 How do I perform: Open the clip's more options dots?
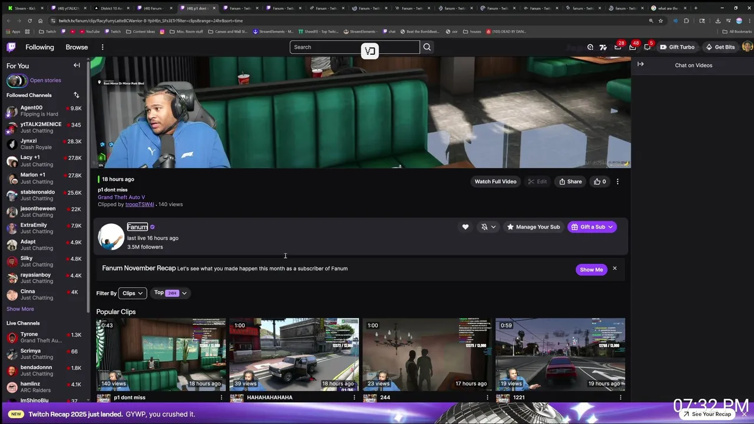(x=617, y=181)
